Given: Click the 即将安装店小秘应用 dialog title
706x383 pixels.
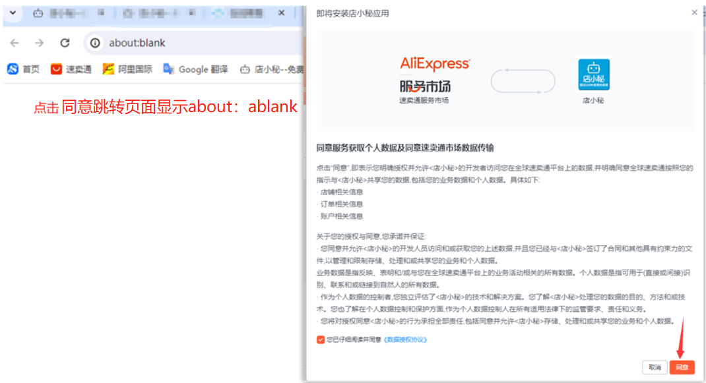Looking at the screenshot, I should tap(352, 13).
